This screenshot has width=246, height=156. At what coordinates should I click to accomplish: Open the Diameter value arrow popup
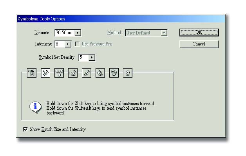78,33
